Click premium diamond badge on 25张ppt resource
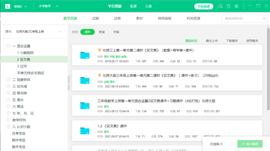 click(x=99, y=75)
